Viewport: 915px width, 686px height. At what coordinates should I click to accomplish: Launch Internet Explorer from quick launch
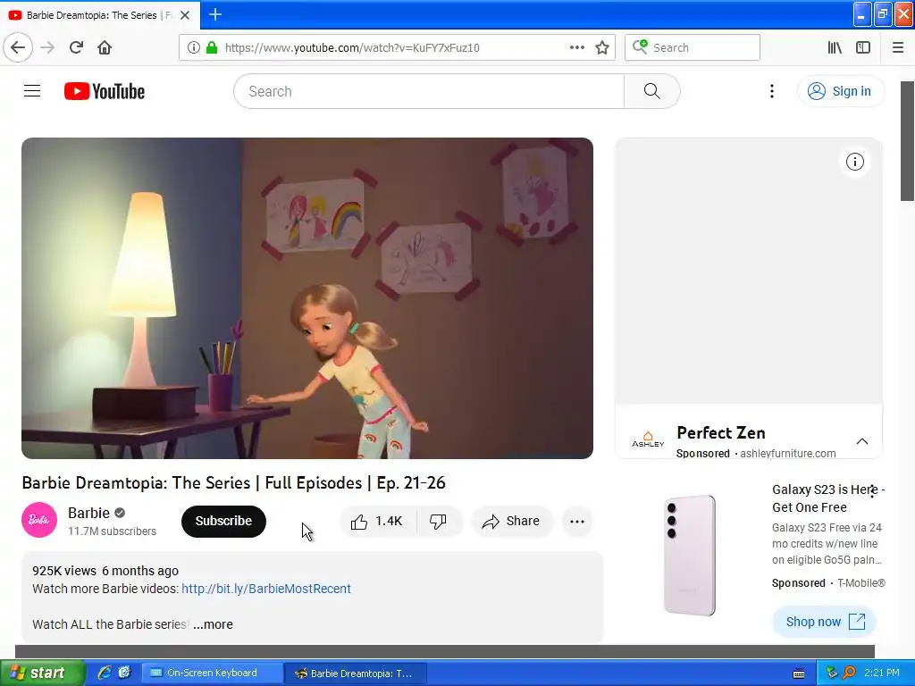coord(104,673)
